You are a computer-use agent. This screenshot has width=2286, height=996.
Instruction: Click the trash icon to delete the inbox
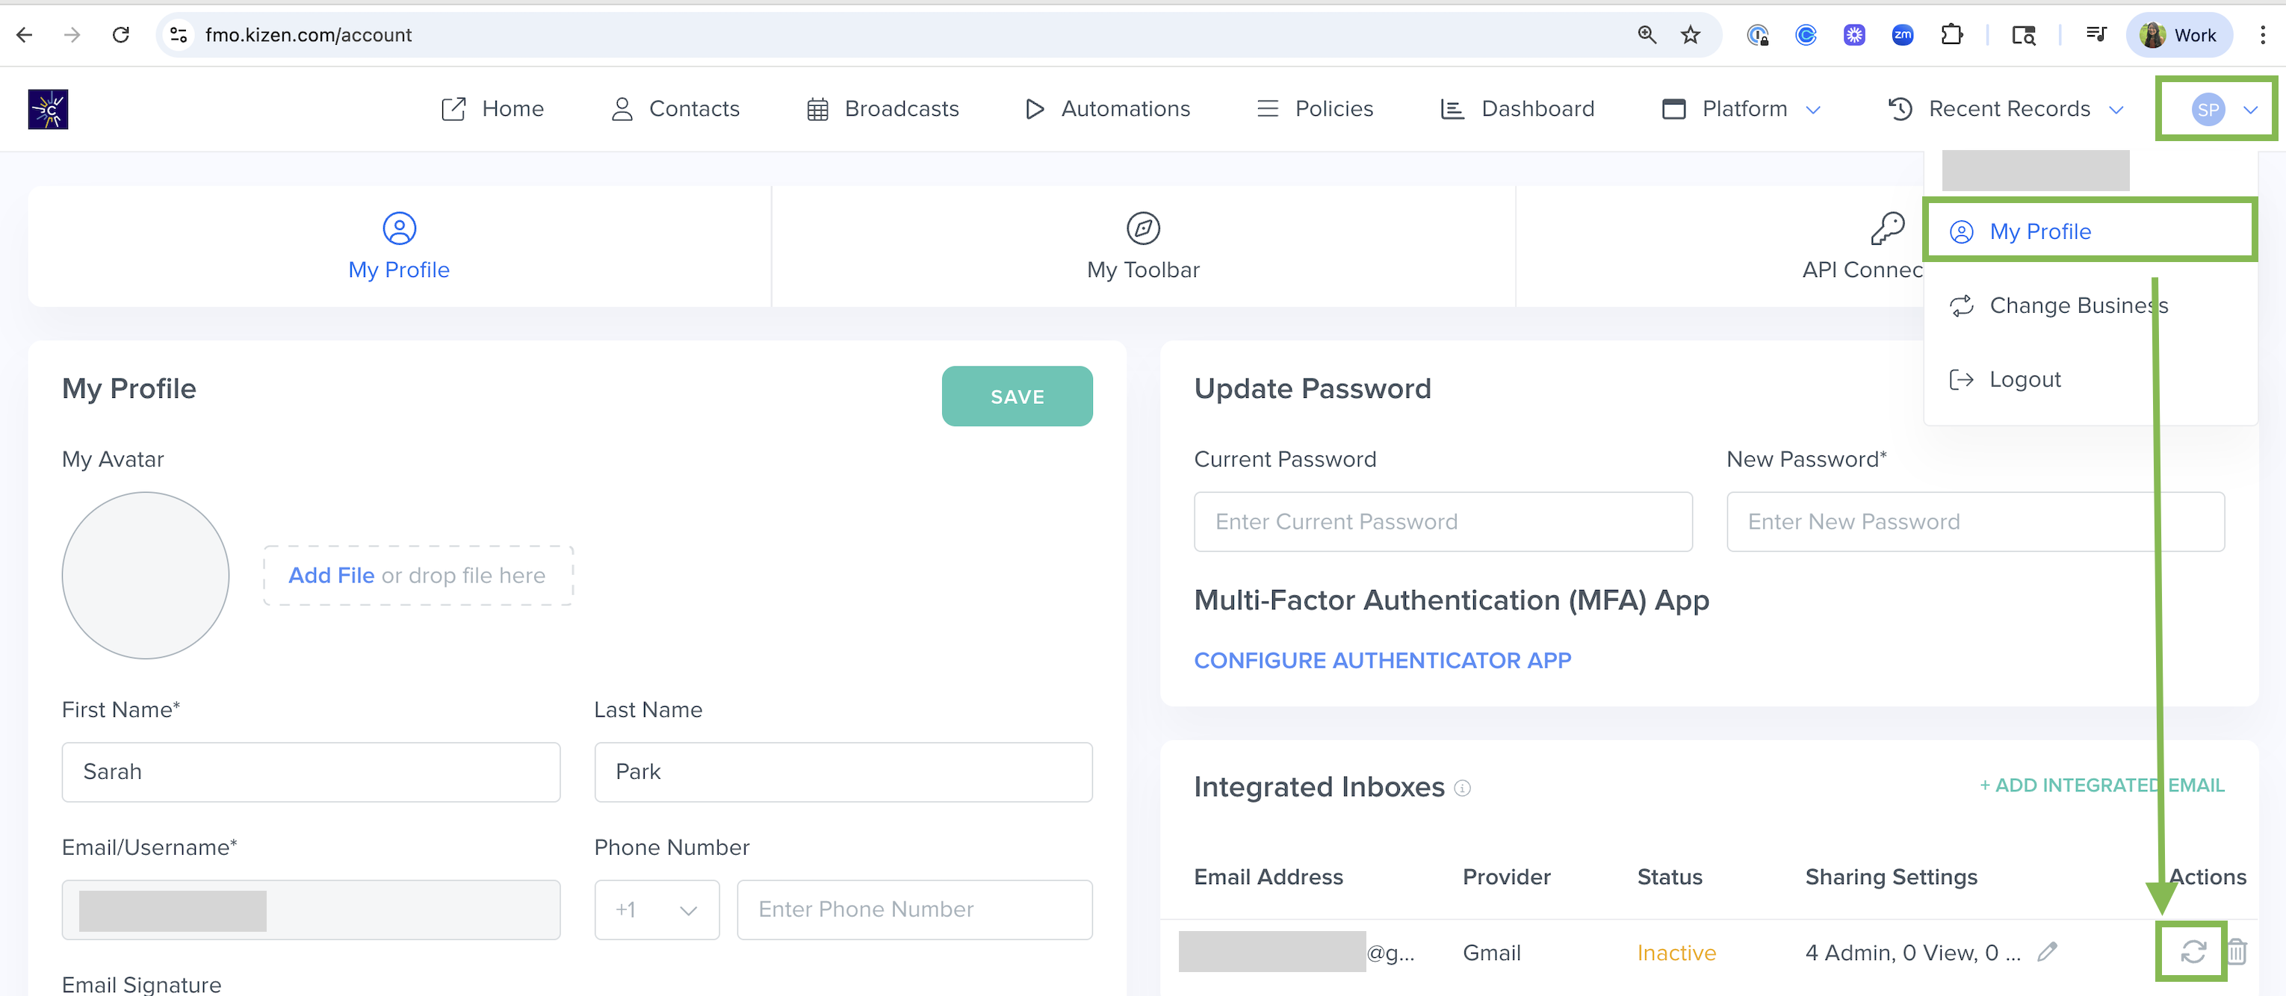2236,952
